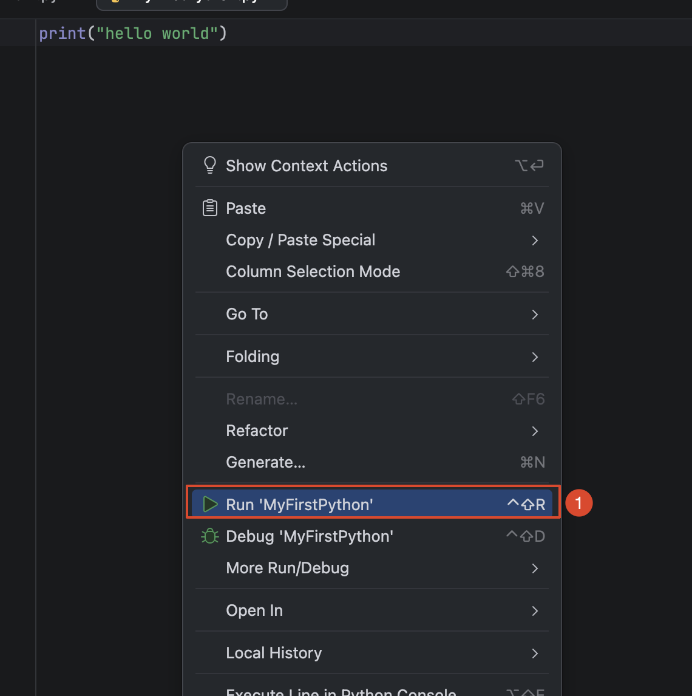This screenshot has height=696, width=692.
Task: Click the lightbulb Show Context Actions icon
Action: tap(210, 165)
